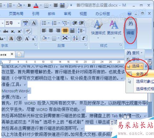Image resolution: width=154 pixels, height=138 pixels.
Task: Choose 选择对象 from the select menu
Action: (x=140, y=82)
